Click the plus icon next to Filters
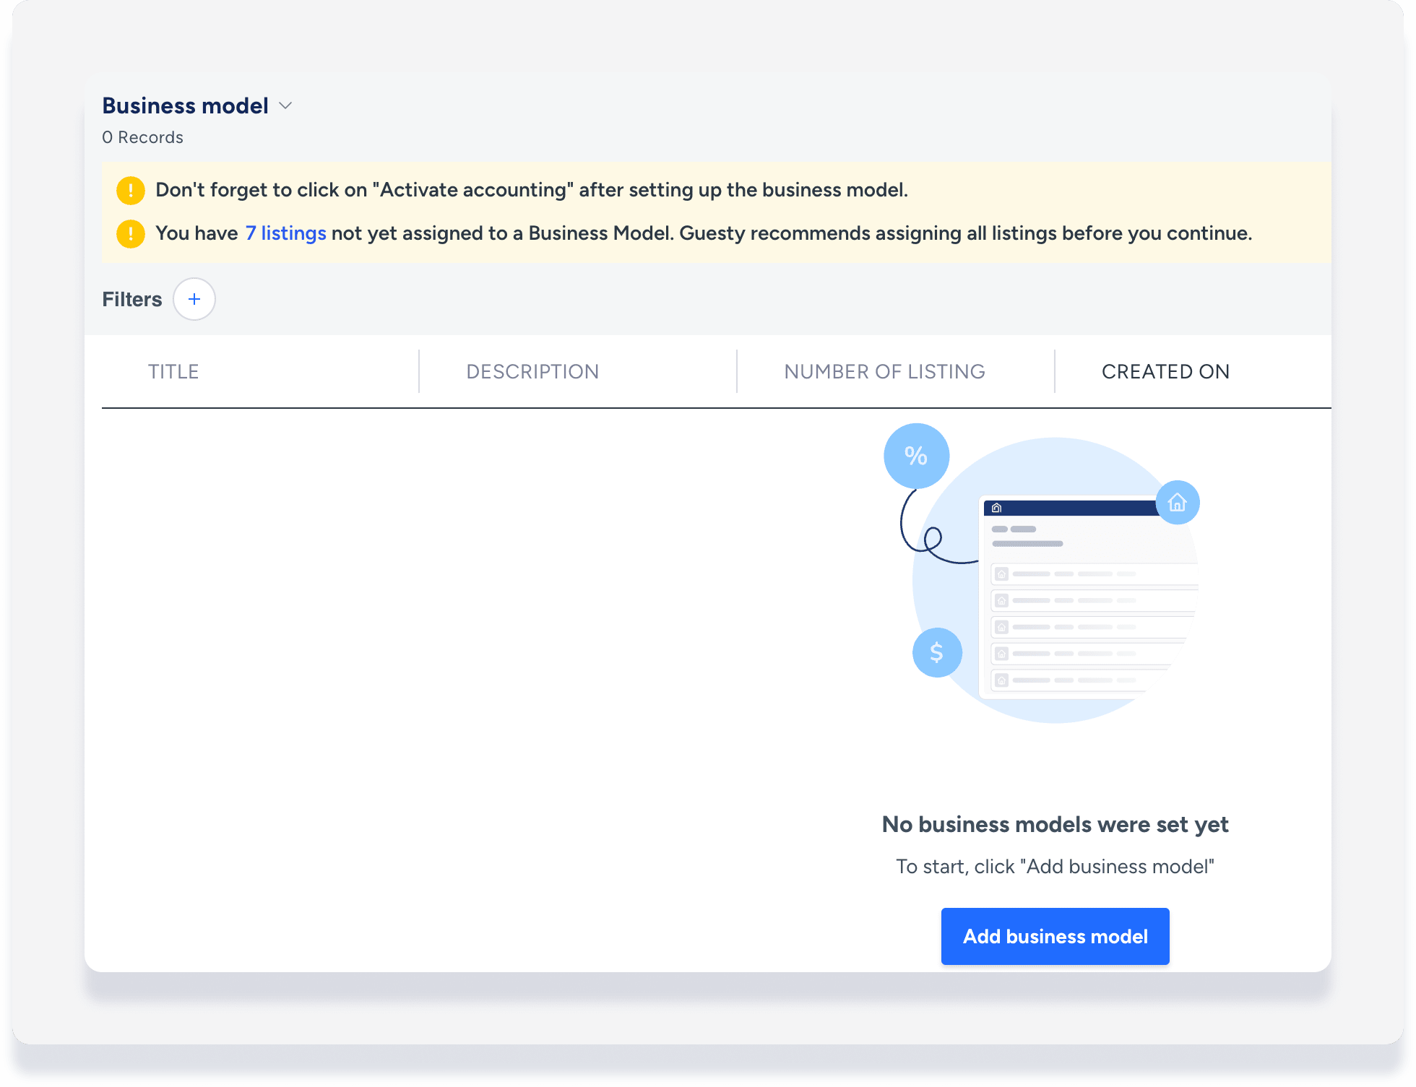The width and height of the screenshot is (1416, 1087). pos(194,299)
